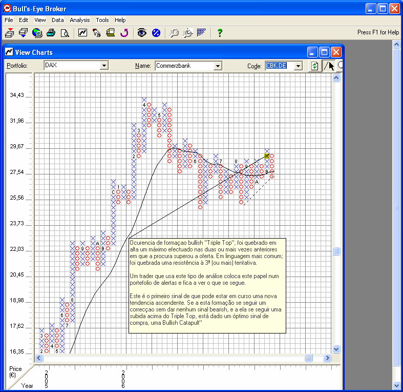
Task: Click the tray icon with red down arrow
Action: pyautogui.click(x=10, y=33)
